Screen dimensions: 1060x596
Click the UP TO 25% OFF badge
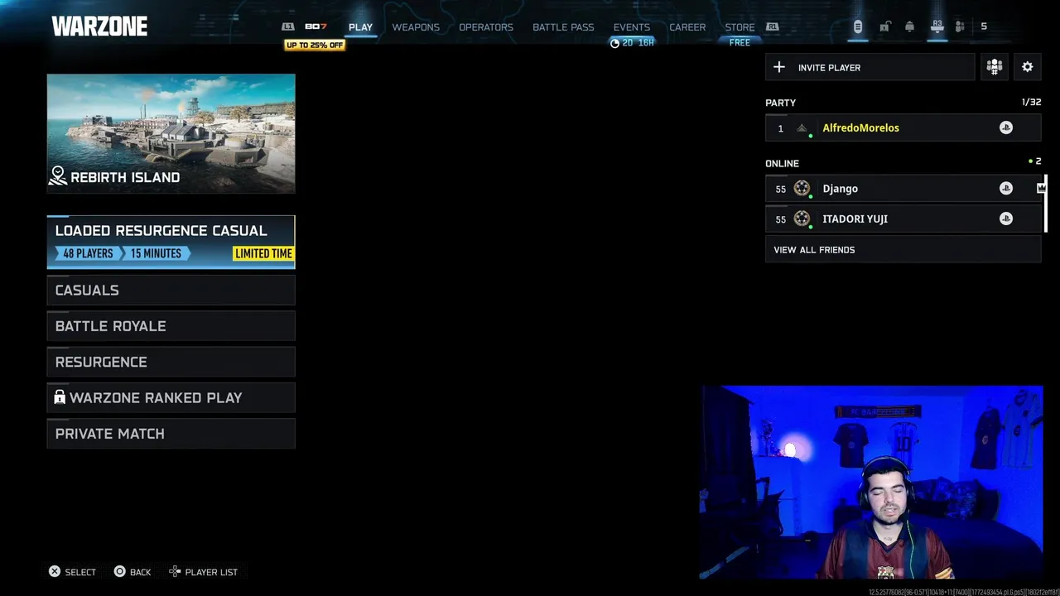[x=315, y=46]
